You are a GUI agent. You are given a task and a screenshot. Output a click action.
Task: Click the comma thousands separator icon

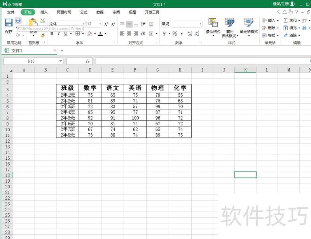tap(182, 34)
